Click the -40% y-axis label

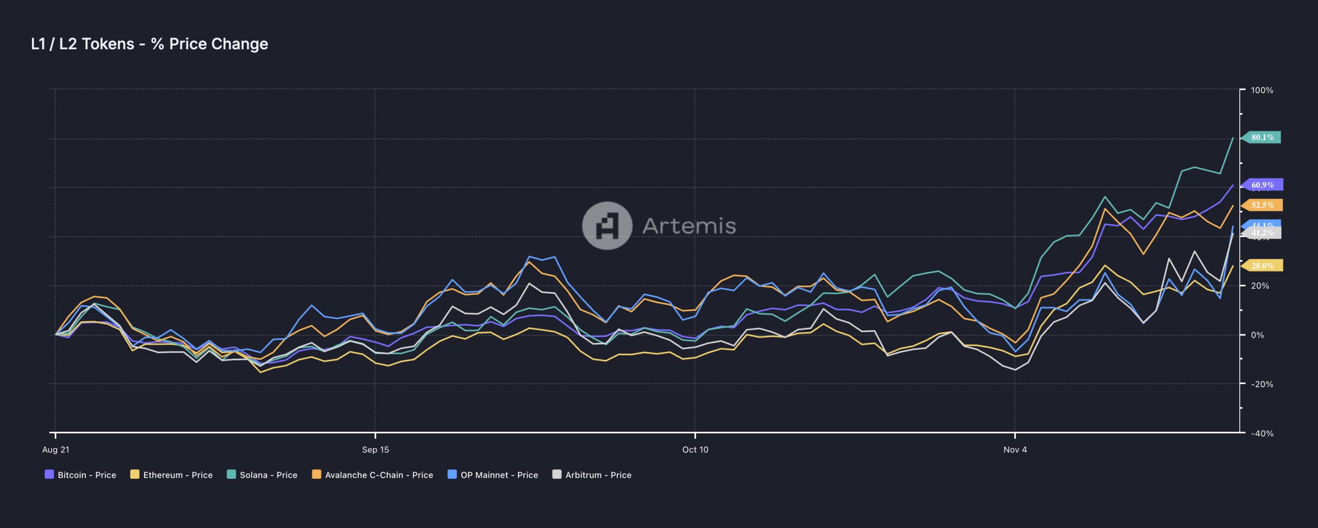point(1262,433)
